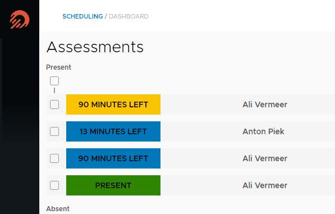The image size is (335, 214).
Task: Click the blue 13 MINUTES LEFT badge
Action: point(113,131)
